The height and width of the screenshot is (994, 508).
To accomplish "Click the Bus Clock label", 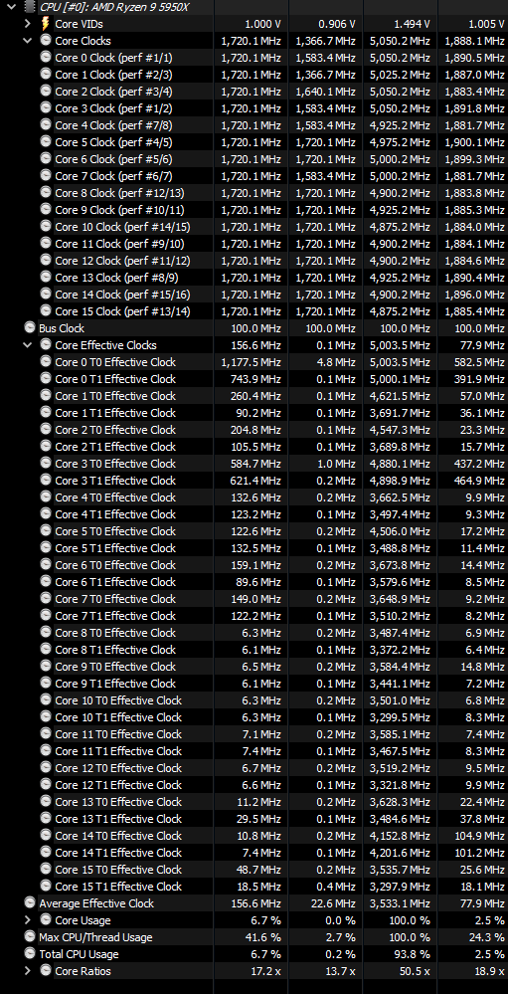I will click(62, 328).
